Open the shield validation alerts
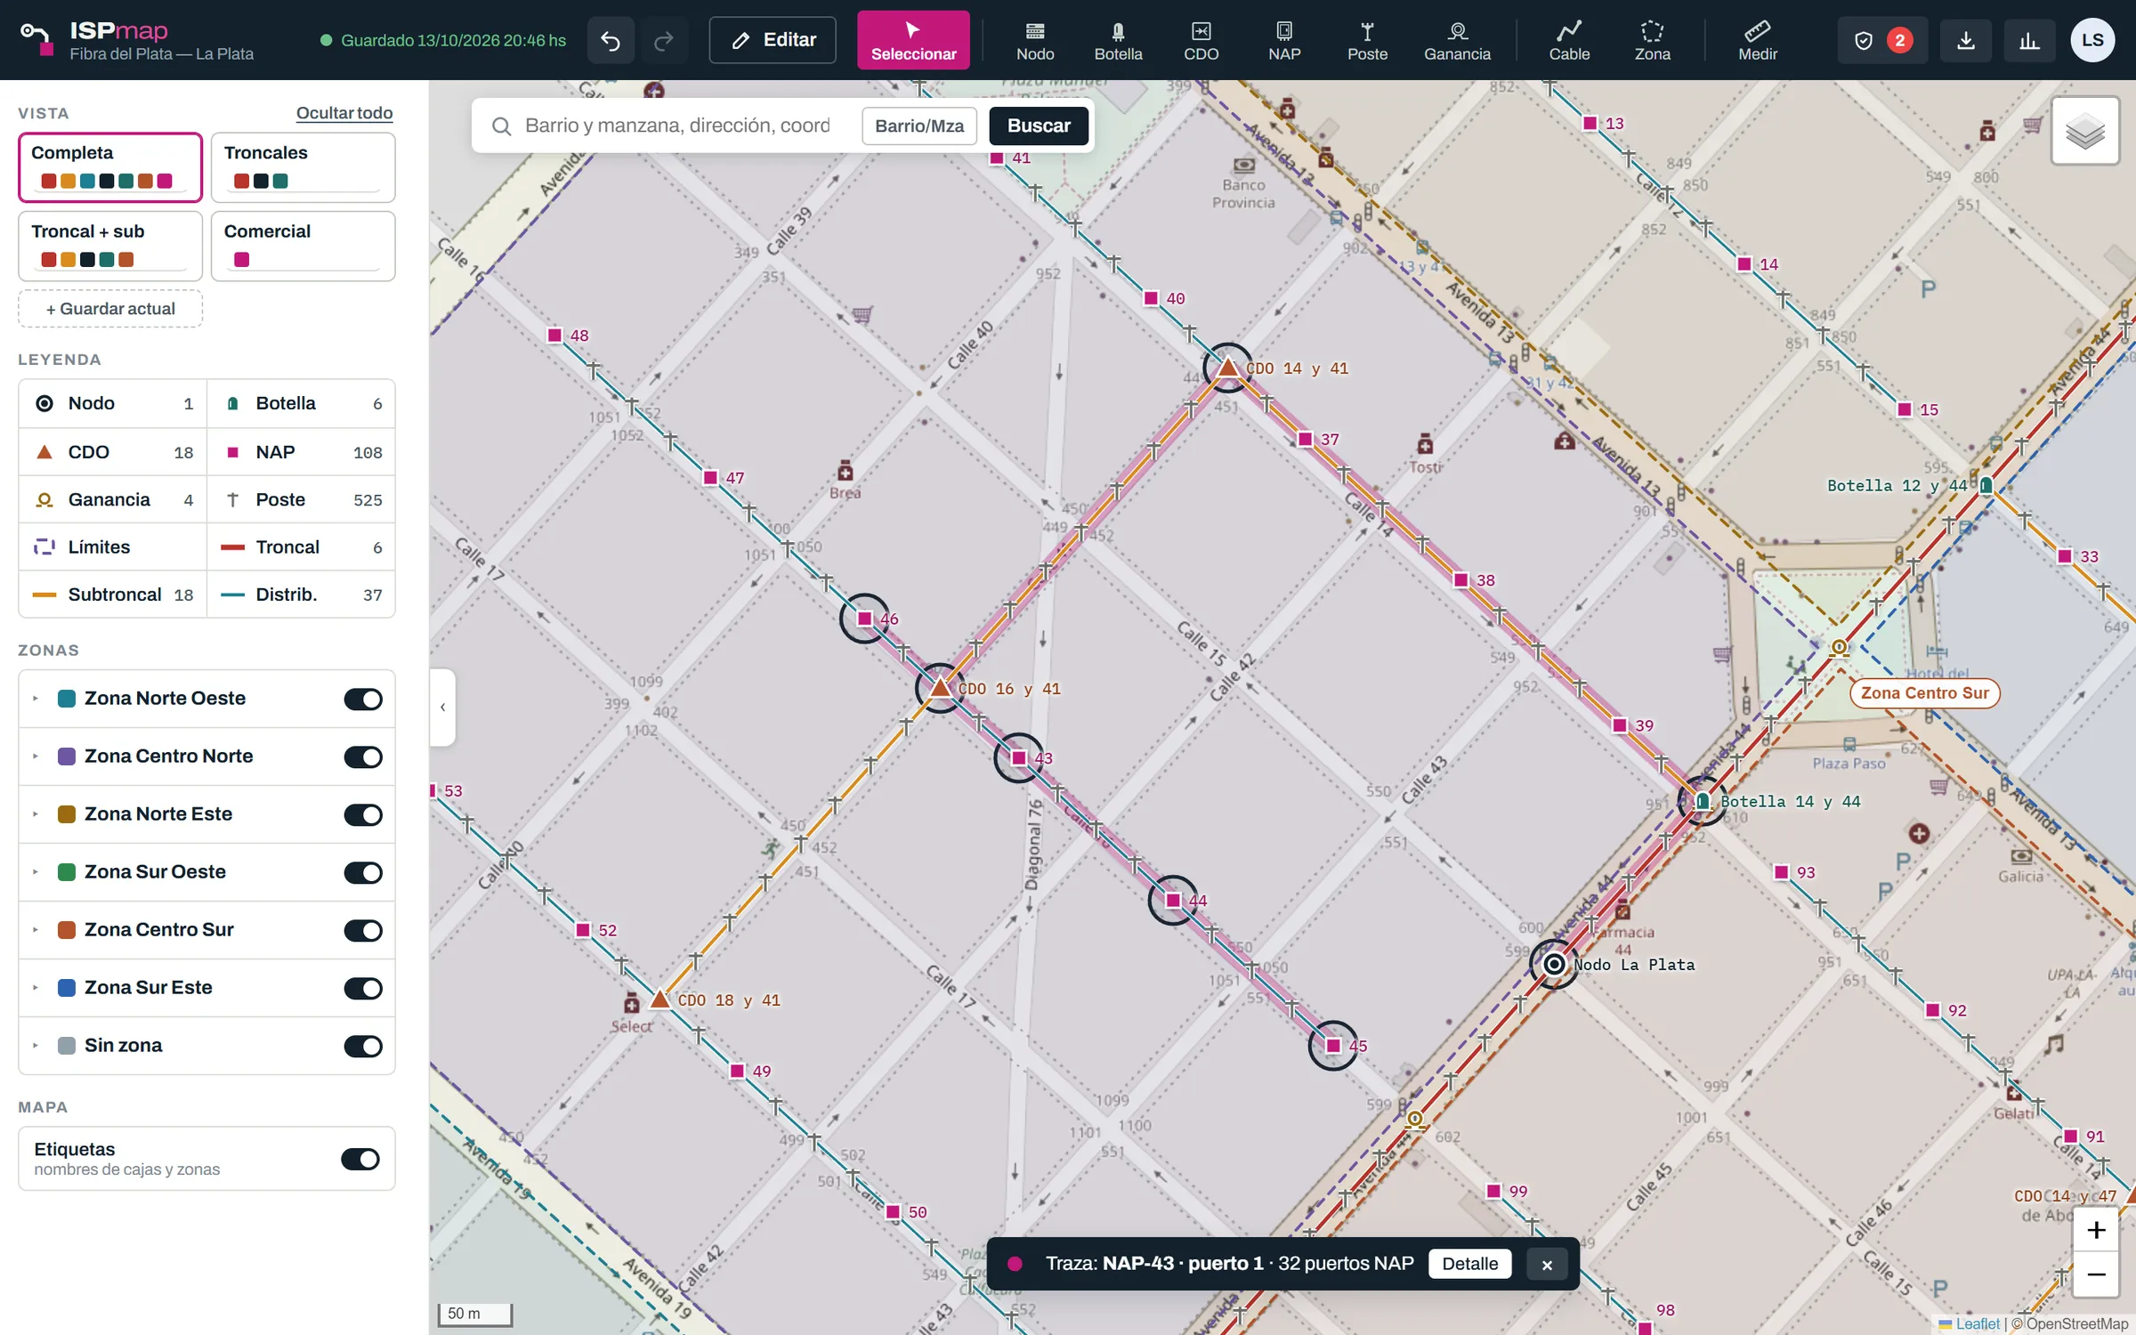This screenshot has width=2136, height=1335. tap(1882, 40)
